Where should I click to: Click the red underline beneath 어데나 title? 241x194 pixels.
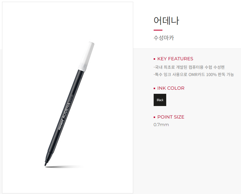[x=158, y=30]
